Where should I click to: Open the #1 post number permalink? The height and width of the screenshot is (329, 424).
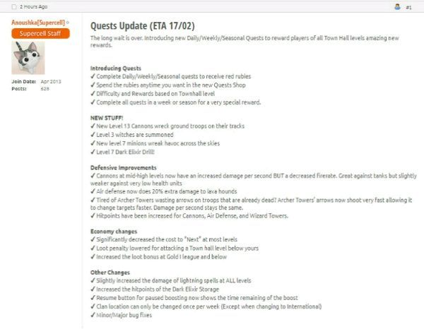click(x=408, y=7)
